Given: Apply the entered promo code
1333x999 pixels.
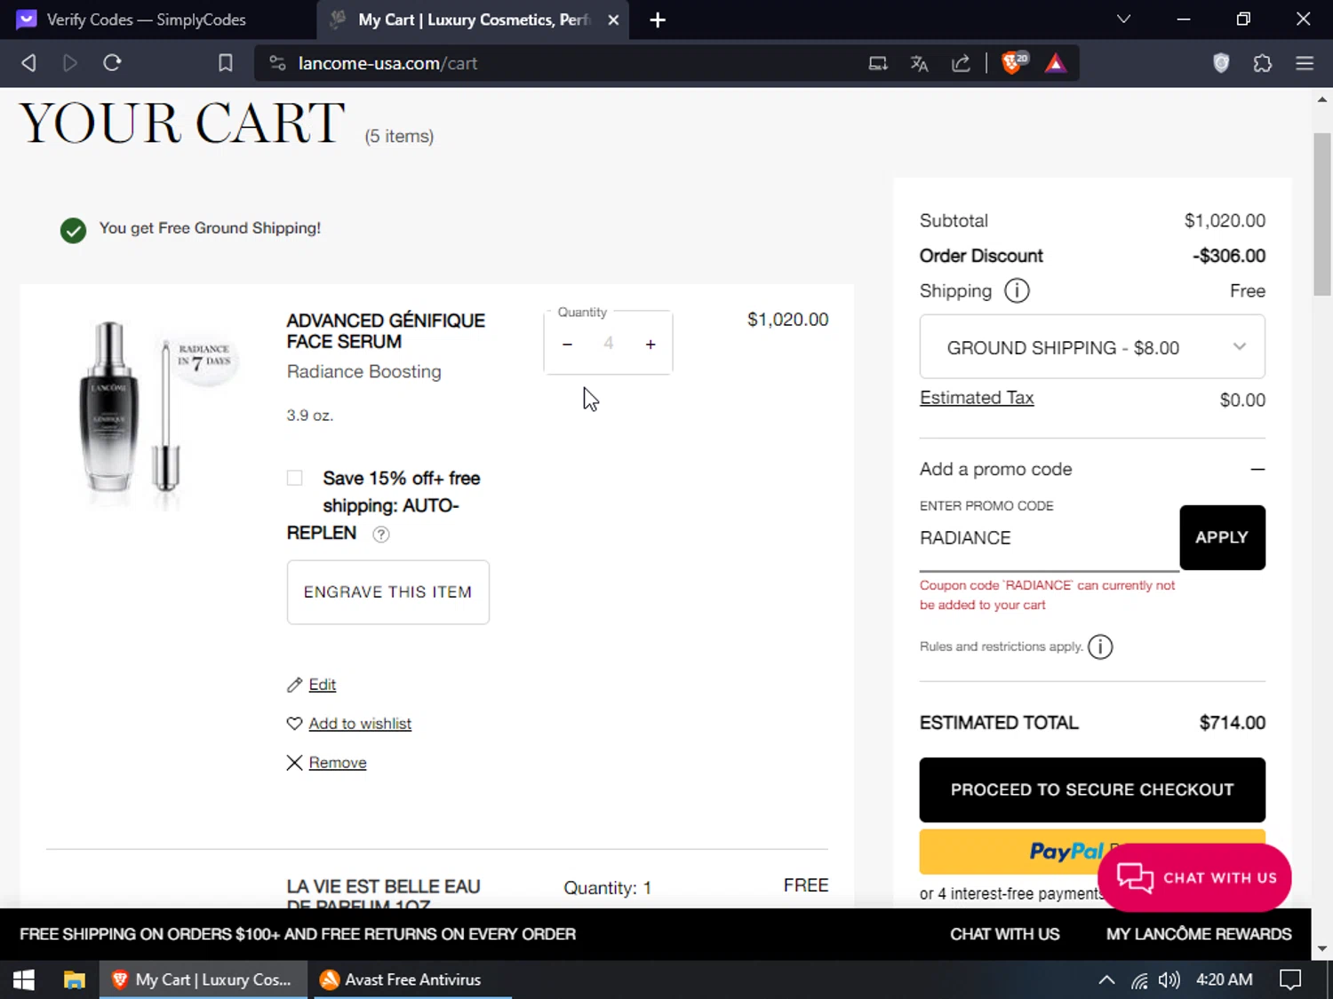Looking at the screenshot, I should click(1222, 537).
